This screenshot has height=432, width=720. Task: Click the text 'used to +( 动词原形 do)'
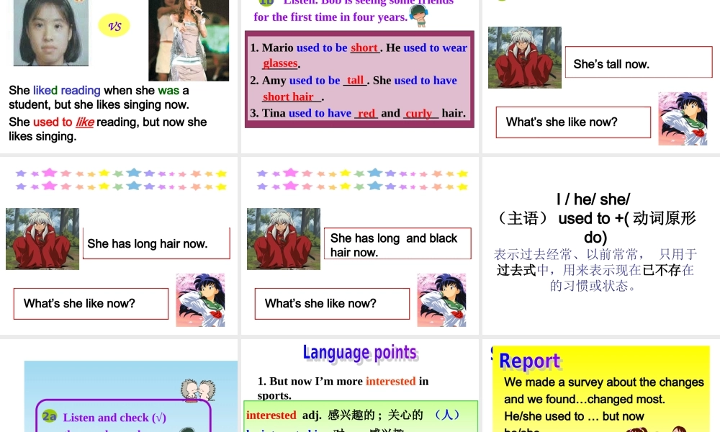click(x=627, y=228)
